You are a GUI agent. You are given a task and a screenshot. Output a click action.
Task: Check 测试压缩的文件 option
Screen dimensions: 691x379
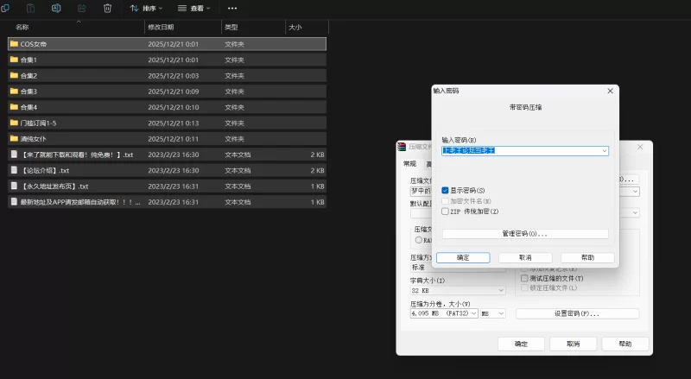(524, 278)
